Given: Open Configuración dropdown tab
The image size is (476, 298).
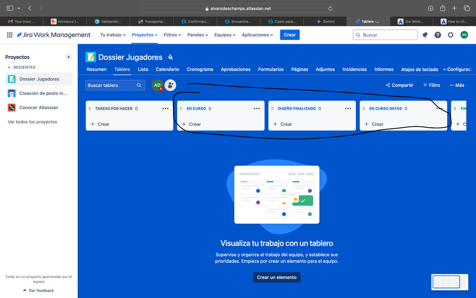Looking at the screenshot, I should click(457, 70).
